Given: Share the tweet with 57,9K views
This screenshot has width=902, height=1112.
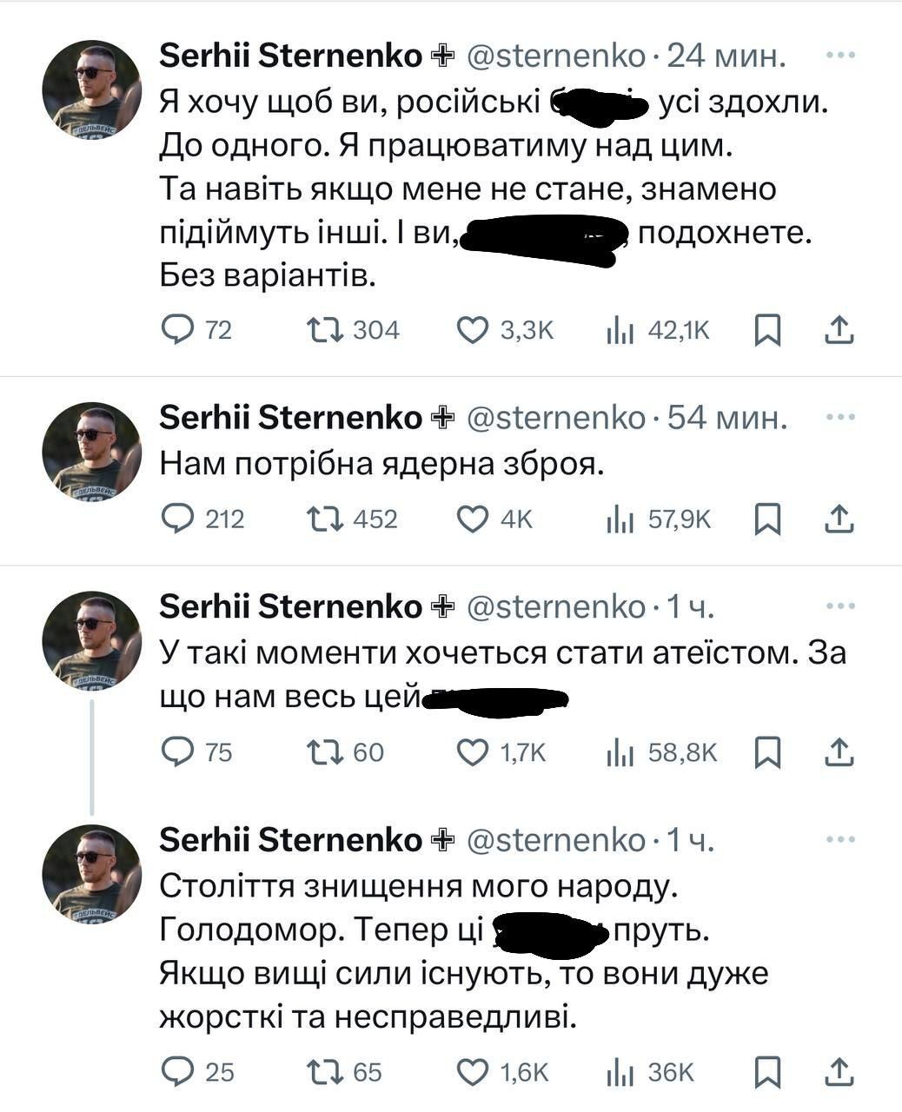Looking at the screenshot, I should (x=837, y=519).
